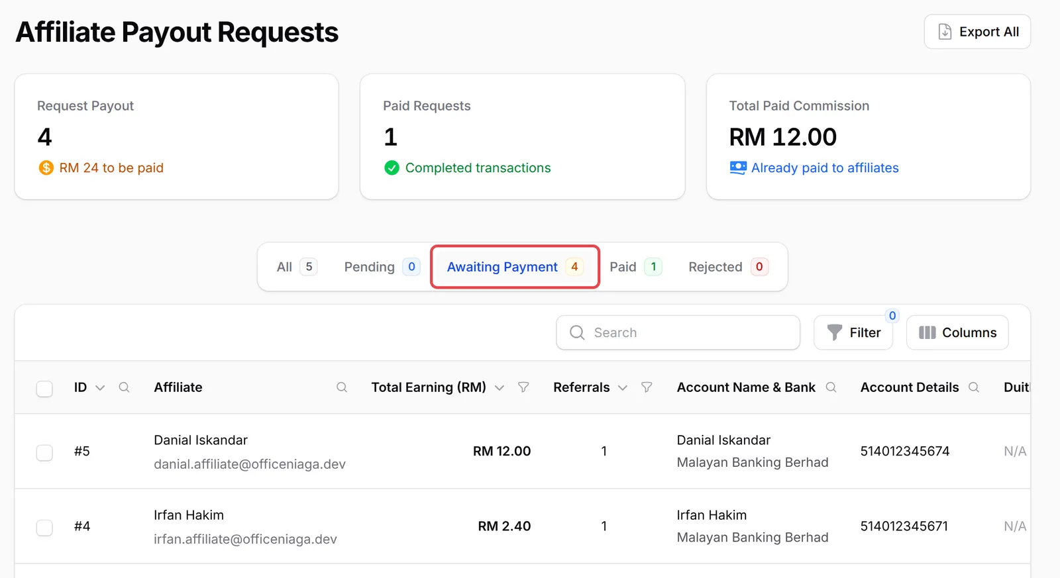Click Already paid to affiliates link text
The image size is (1060, 578).
825,168
